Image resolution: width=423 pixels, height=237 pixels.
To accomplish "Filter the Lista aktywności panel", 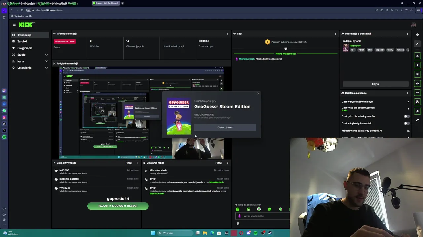I will [129, 163].
